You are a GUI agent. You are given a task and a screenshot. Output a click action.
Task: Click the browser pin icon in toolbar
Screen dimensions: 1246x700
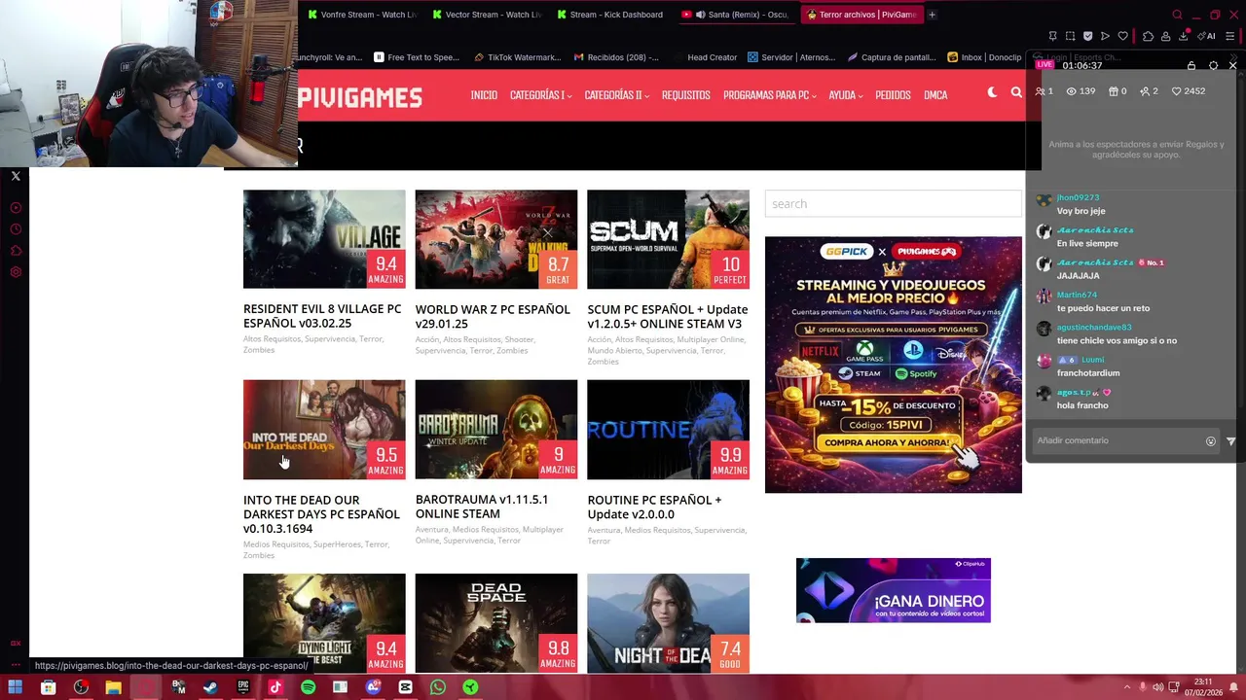pos(1052,36)
